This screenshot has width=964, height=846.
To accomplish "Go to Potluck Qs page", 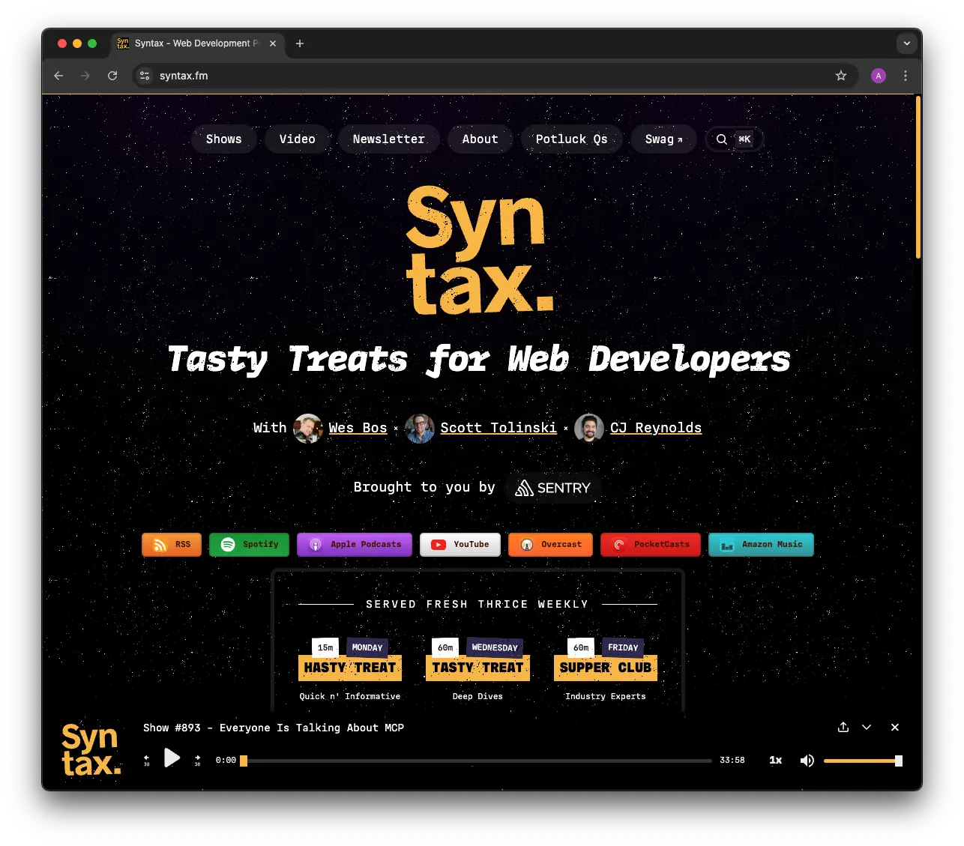I will (571, 139).
